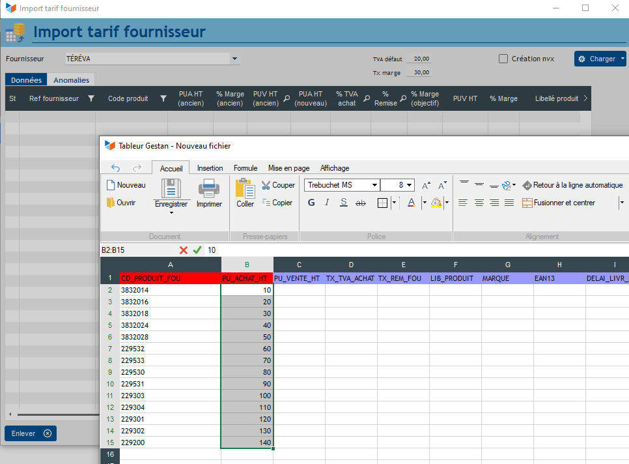Apply italic formatting to selection

click(x=328, y=203)
